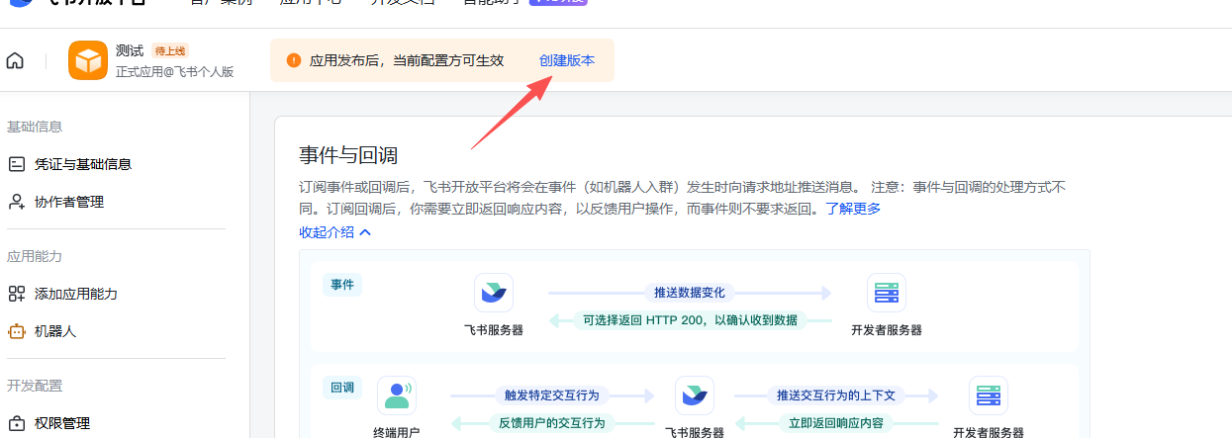Click the 添加应用能力 grid-plus icon
This screenshot has height=438, width=1232.
pyautogui.click(x=16, y=294)
